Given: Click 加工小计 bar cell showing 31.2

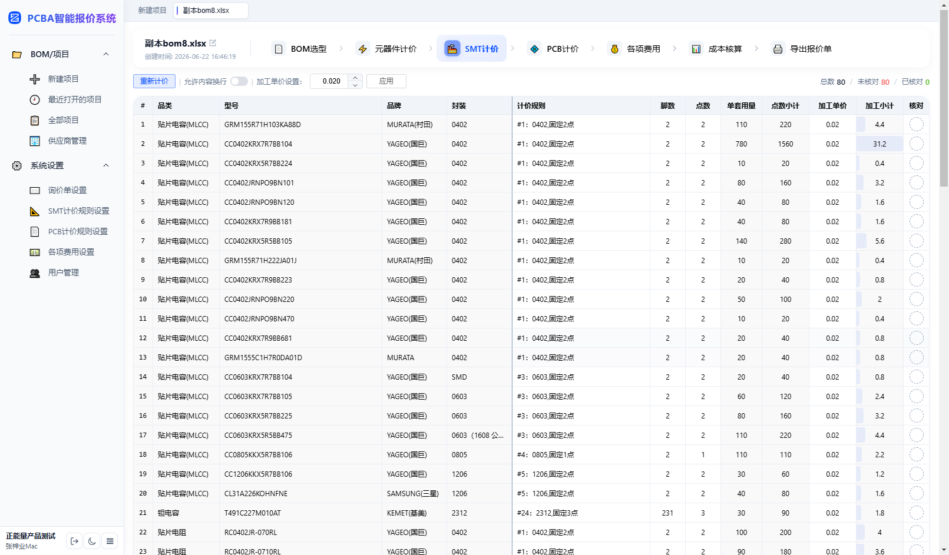Looking at the screenshot, I should coord(879,144).
